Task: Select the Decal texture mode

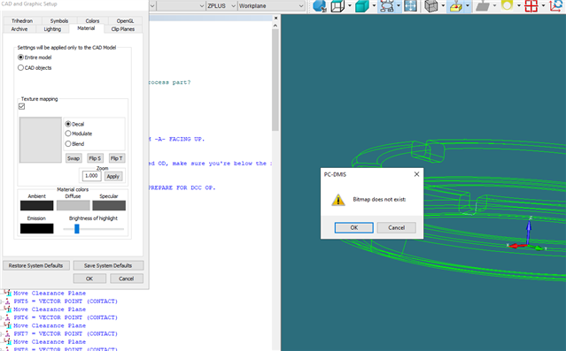Action: tap(68, 124)
